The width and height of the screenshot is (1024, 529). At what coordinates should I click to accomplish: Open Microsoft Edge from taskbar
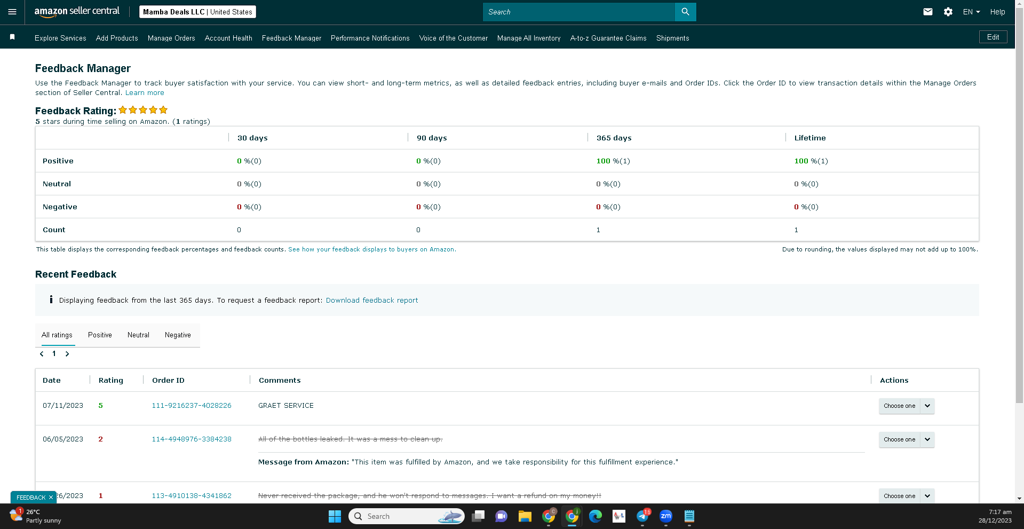pyautogui.click(x=595, y=516)
